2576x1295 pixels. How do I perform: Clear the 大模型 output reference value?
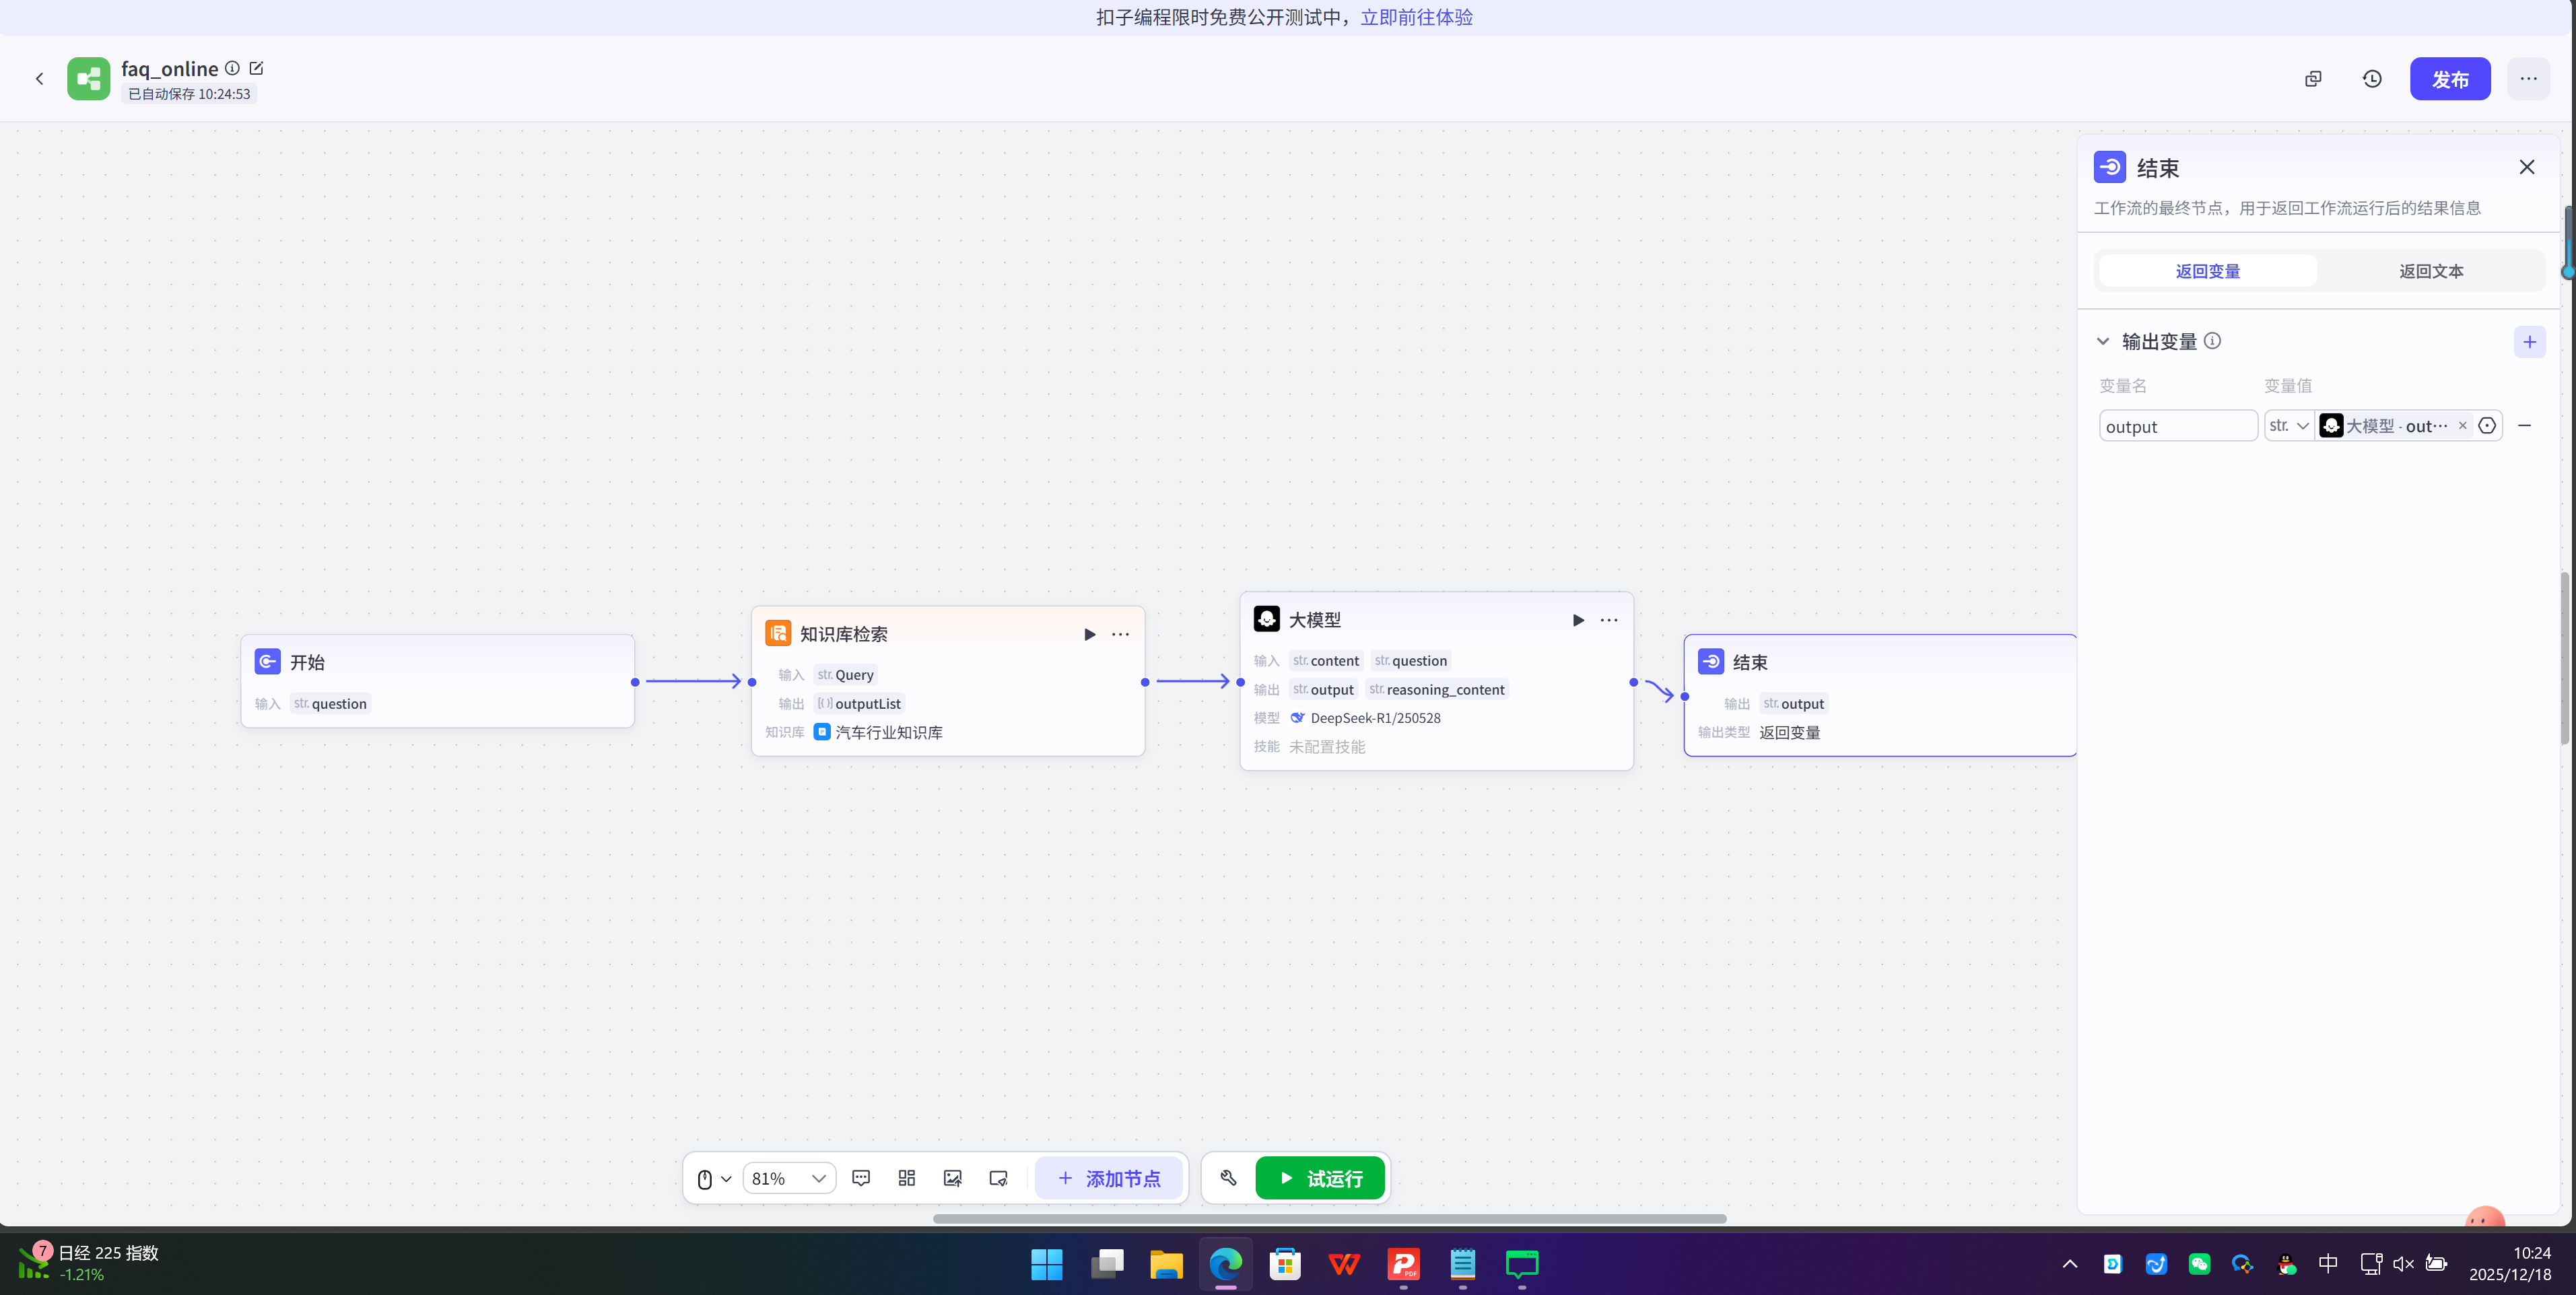2462,426
